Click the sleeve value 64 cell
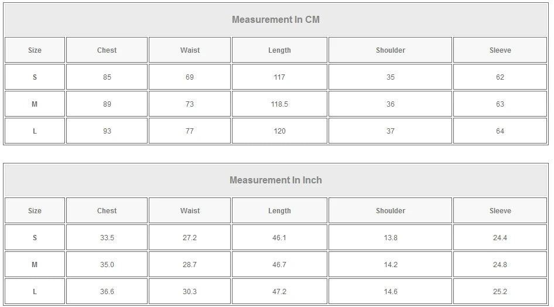 coord(500,131)
